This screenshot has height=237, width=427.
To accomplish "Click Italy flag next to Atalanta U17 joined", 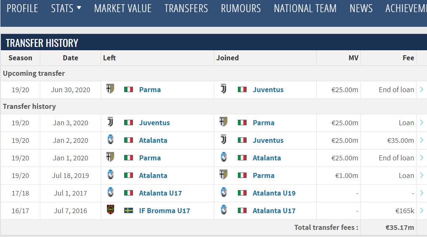I will coord(242,211).
